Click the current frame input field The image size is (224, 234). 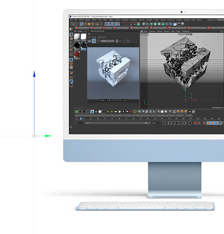pyautogui.click(x=79, y=123)
